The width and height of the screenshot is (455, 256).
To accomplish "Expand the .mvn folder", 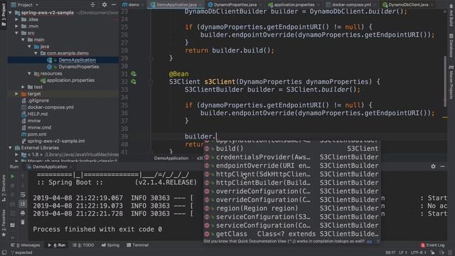I will point(16,26).
